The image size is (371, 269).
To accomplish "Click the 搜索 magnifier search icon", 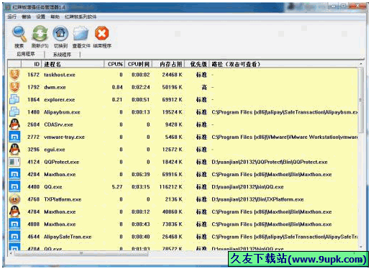I will (x=19, y=35).
